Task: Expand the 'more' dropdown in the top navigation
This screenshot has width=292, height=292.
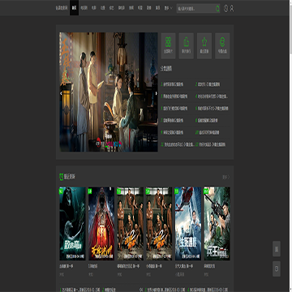Action: point(168,8)
